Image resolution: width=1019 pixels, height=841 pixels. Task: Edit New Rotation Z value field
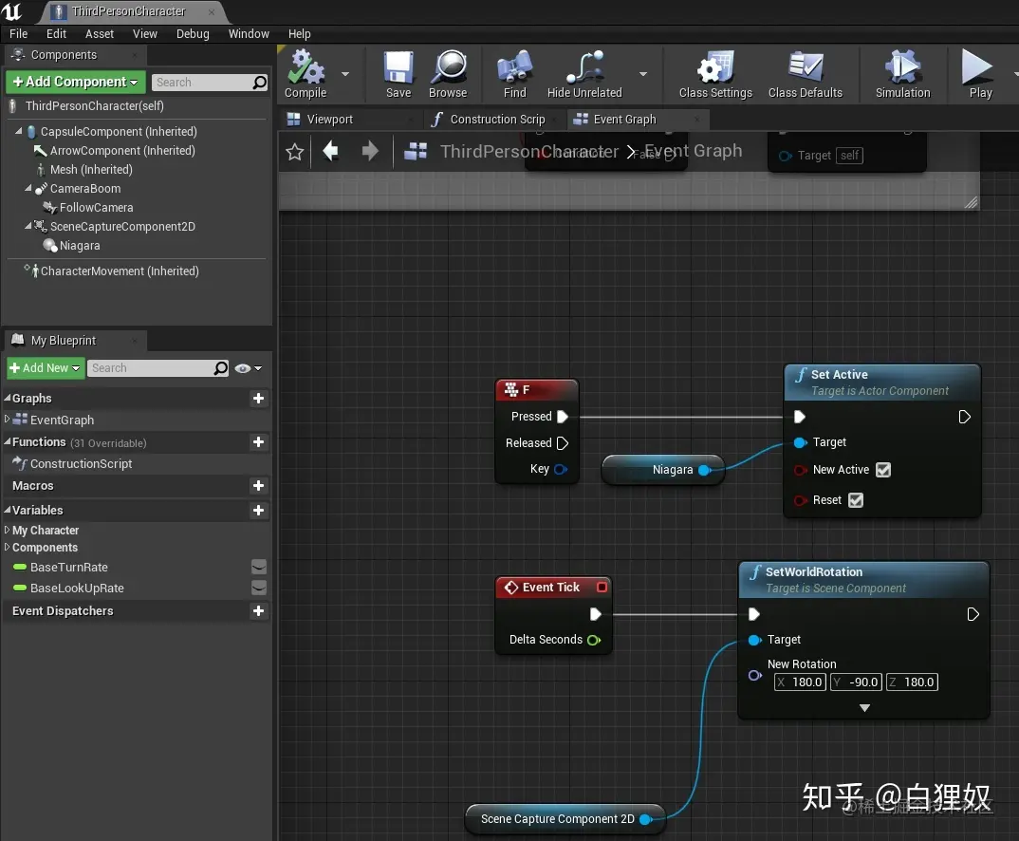point(912,682)
